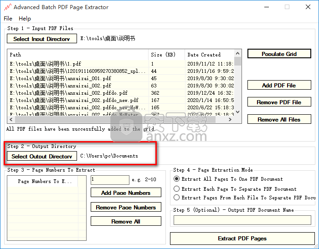Click the Size (KB) column header
This screenshot has height=249, width=319.
coord(167,55)
